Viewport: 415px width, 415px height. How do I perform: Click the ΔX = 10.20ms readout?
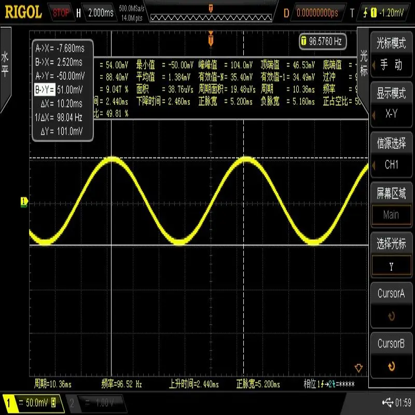click(x=61, y=103)
